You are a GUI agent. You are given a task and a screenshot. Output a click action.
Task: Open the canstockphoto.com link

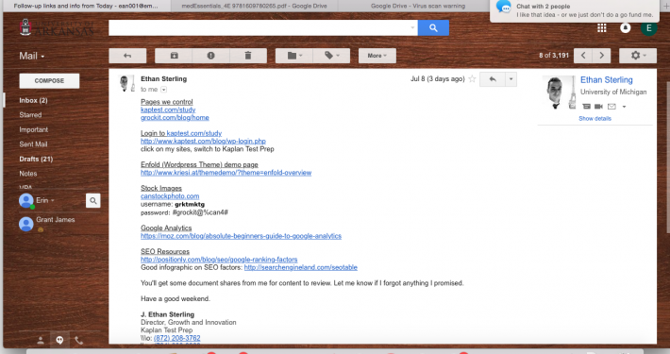click(x=170, y=195)
